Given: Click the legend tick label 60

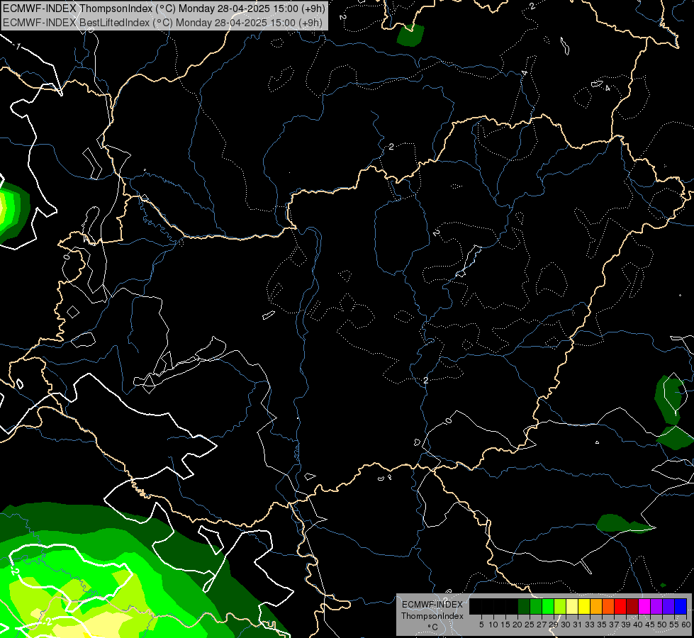Looking at the screenshot, I should coord(686,625).
